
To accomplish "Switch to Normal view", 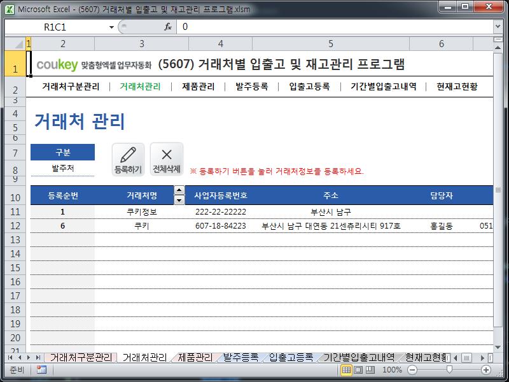I will pos(346,370).
